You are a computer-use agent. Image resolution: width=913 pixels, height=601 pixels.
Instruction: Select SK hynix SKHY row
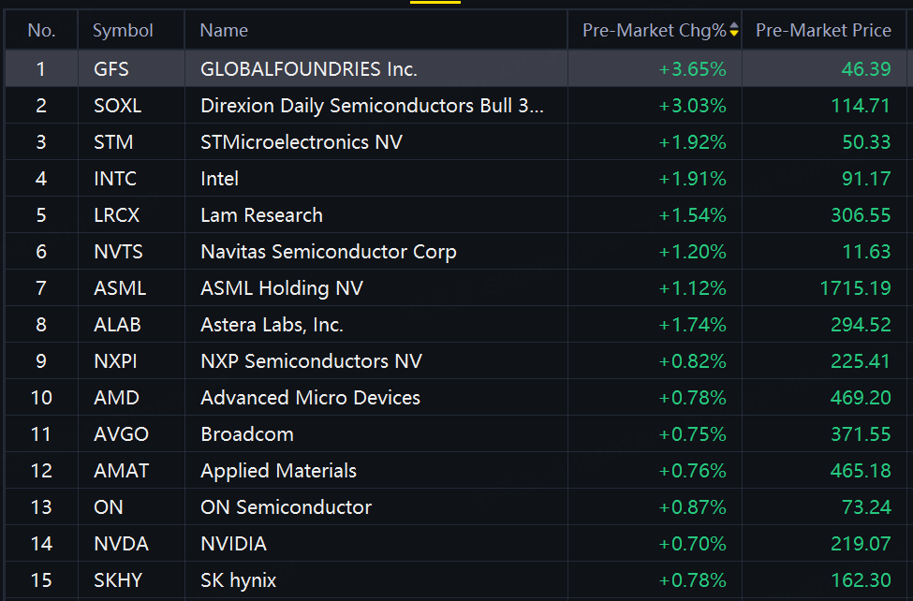point(456,580)
